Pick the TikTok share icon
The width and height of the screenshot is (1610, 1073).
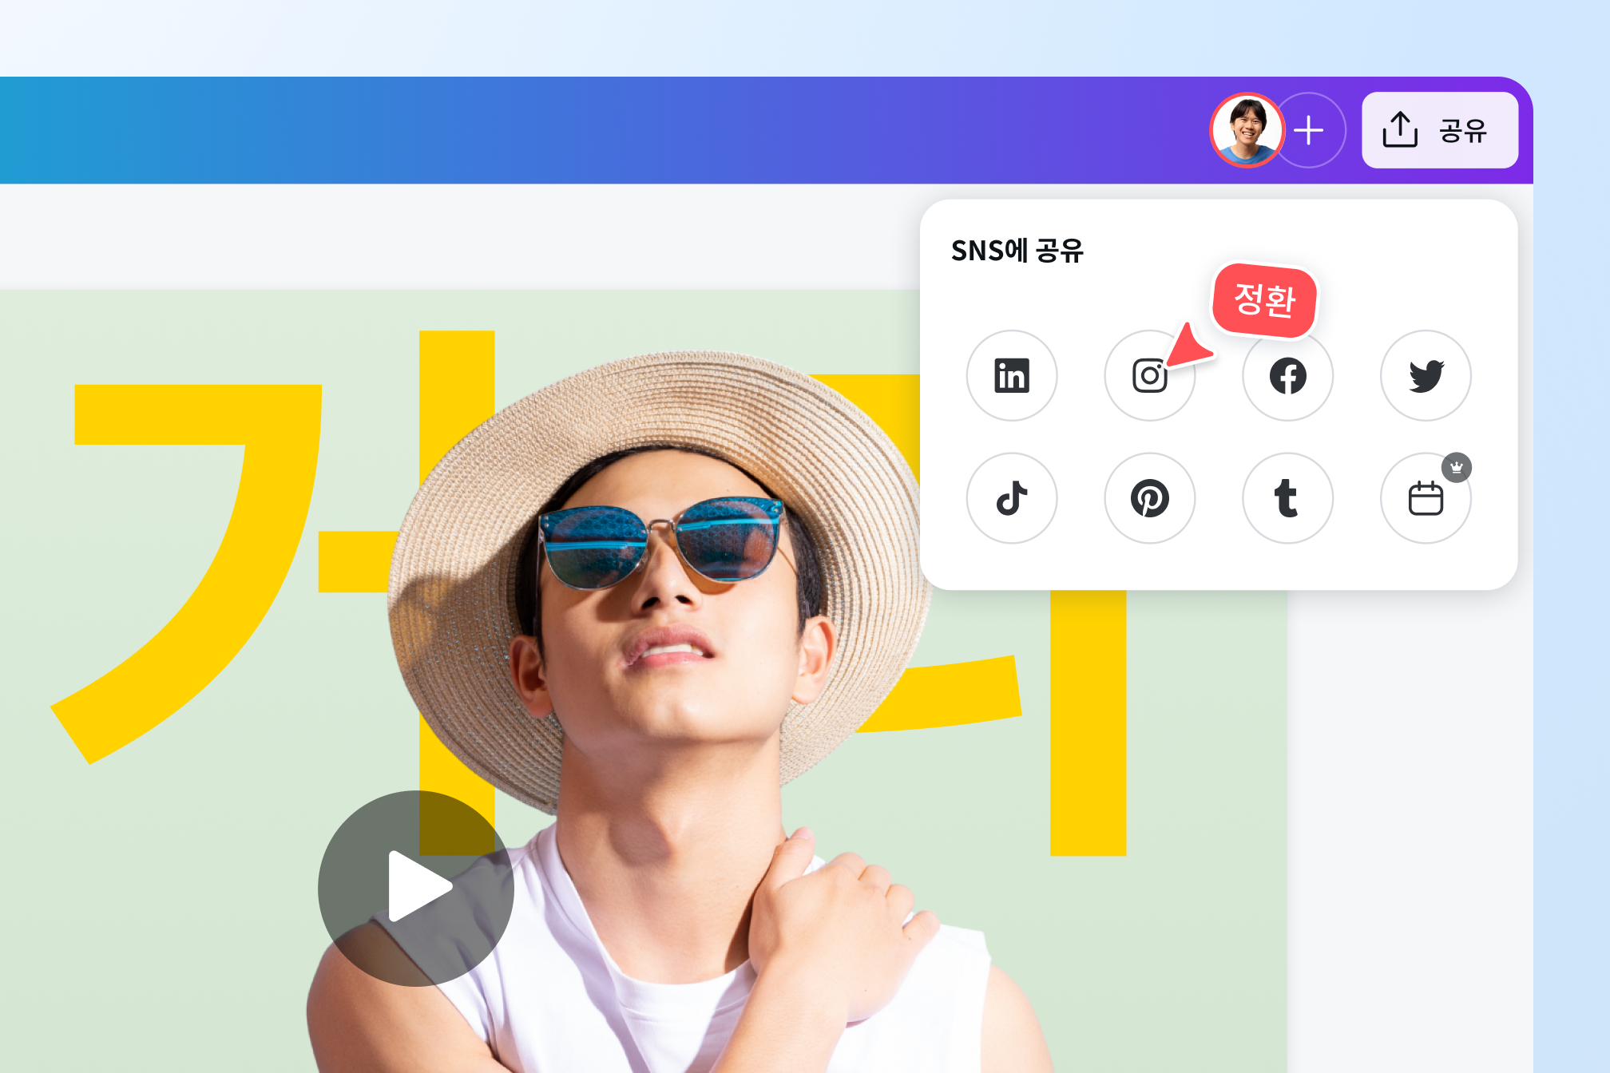click(x=1011, y=498)
